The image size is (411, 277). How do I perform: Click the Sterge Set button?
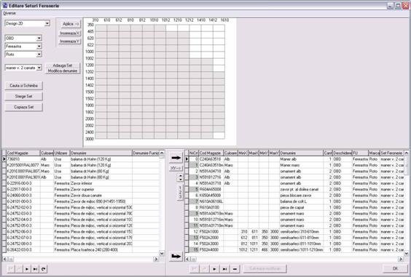click(23, 96)
